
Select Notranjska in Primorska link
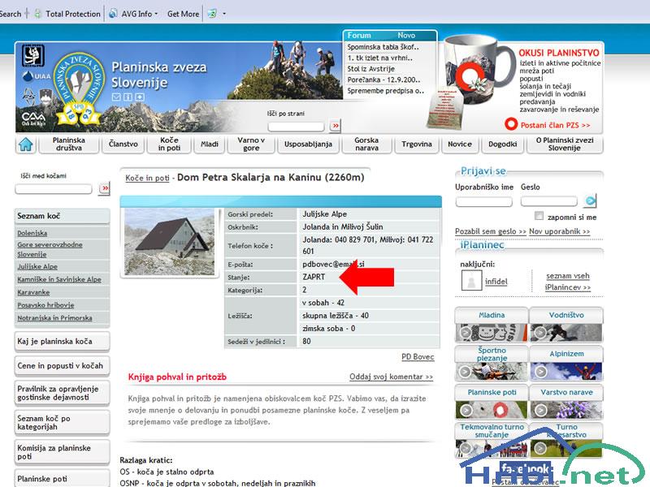[54, 318]
